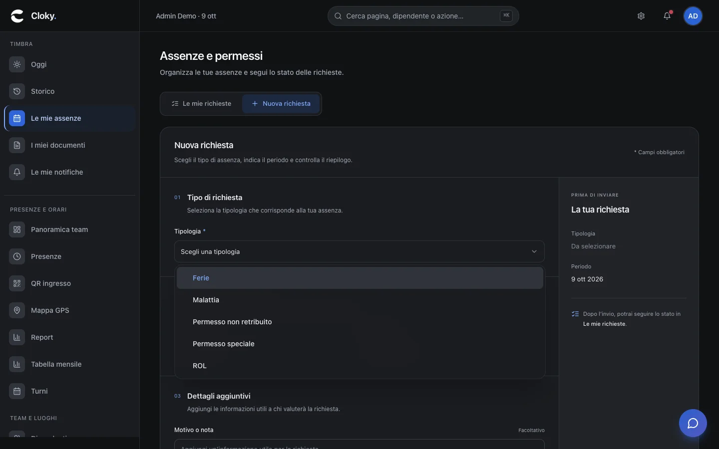
Task: Open Mappa GPS pin icon
Action: pos(17,310)
